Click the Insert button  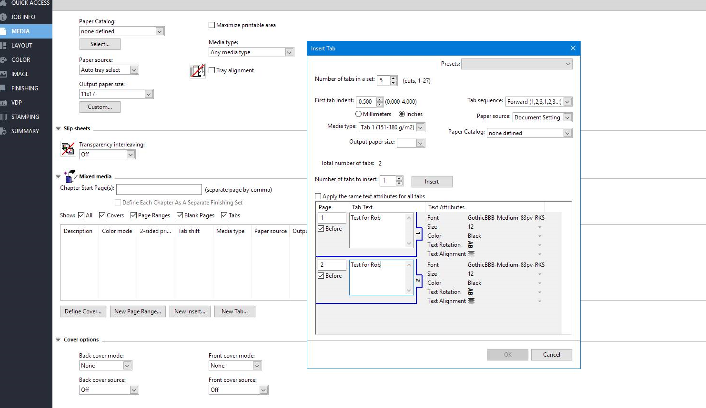pyautogui.click(x=432, y=181)
